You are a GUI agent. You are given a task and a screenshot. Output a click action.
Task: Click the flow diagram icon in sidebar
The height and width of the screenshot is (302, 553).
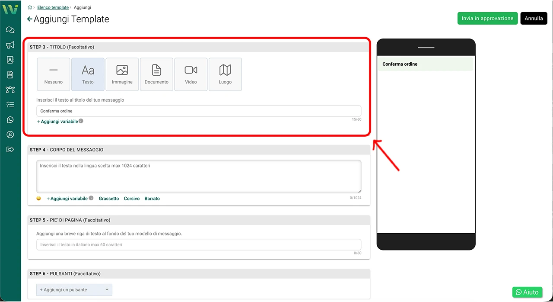(10, 90)
